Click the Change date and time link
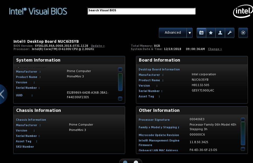Image resolution: width=253 pixels, height=163 pixels. 215,49
